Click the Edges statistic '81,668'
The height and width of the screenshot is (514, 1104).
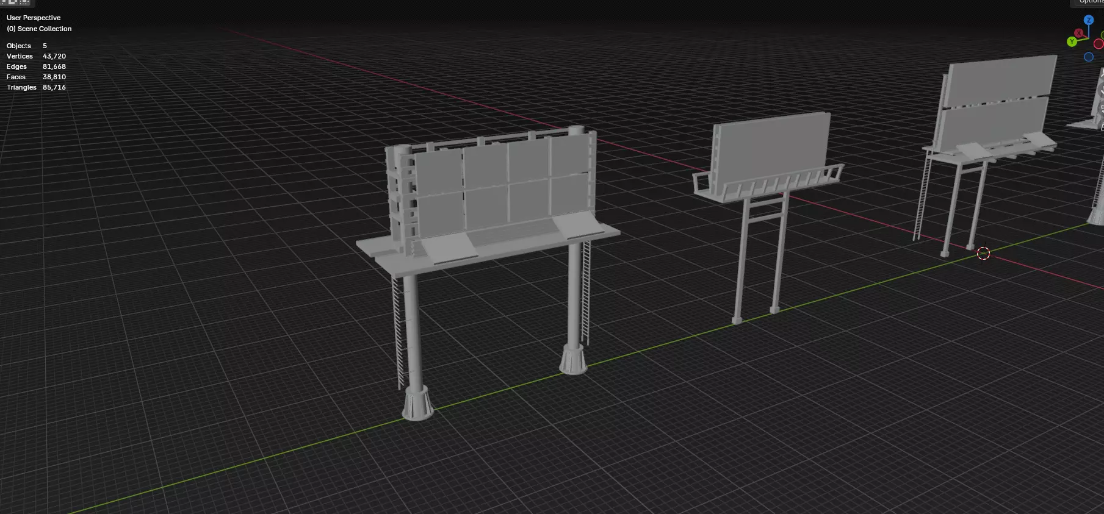(x=54, y=66)
